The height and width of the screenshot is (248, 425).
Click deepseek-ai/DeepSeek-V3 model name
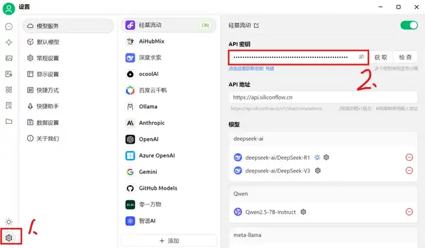(x=277, y=171)
